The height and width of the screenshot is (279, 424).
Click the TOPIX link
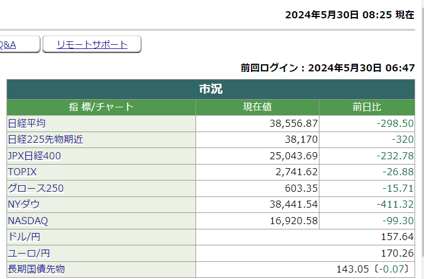[x=22, y=172]
